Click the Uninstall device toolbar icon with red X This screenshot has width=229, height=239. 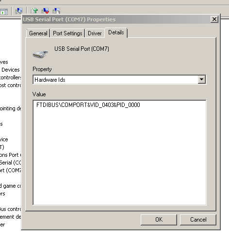coord(45,11)
